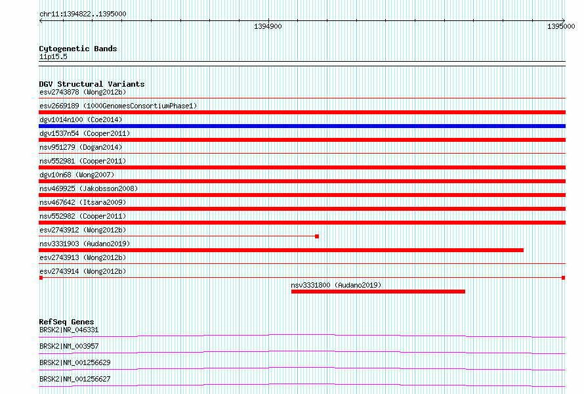Screen dimensions: 584x394
Task: Click the 1394900 ruler coordinate
Action: click(x=268, y=26)
